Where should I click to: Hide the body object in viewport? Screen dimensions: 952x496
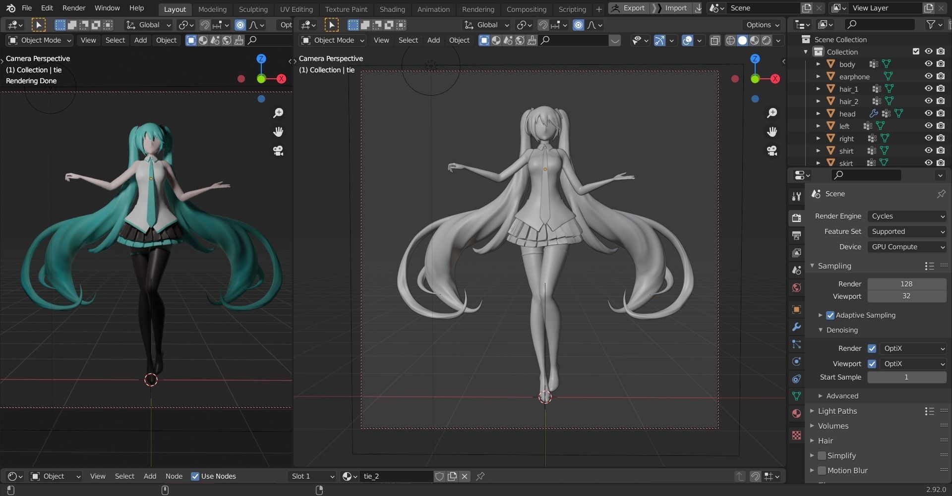pyautogui.click(x=928, y=64)
